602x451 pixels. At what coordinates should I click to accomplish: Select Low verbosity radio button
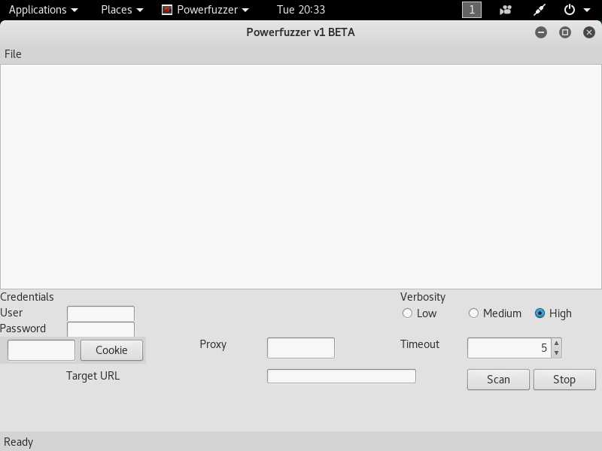coord(407,313)
